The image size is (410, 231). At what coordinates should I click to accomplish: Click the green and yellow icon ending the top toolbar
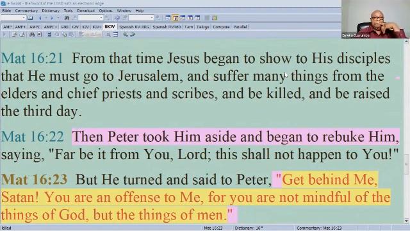[215, 18]
